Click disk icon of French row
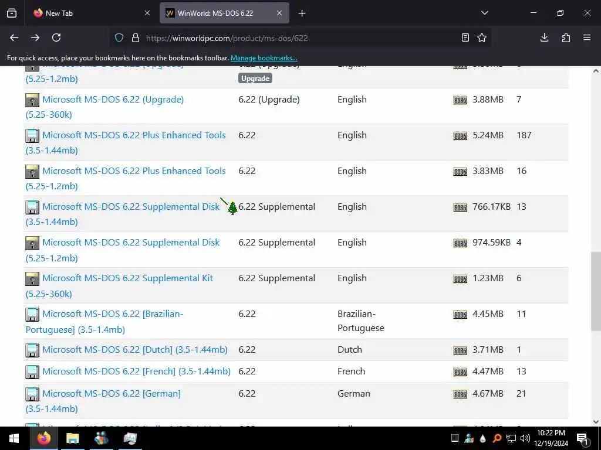The image size is (601, 450). pyautogui.click(x=32, y=372)
